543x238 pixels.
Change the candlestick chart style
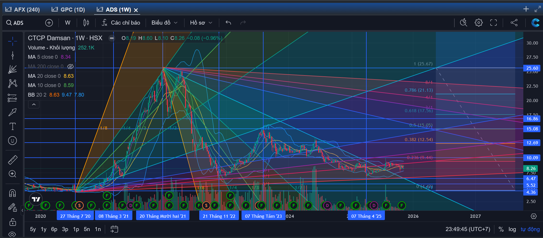pyautogui.click(x=86, y=23)
